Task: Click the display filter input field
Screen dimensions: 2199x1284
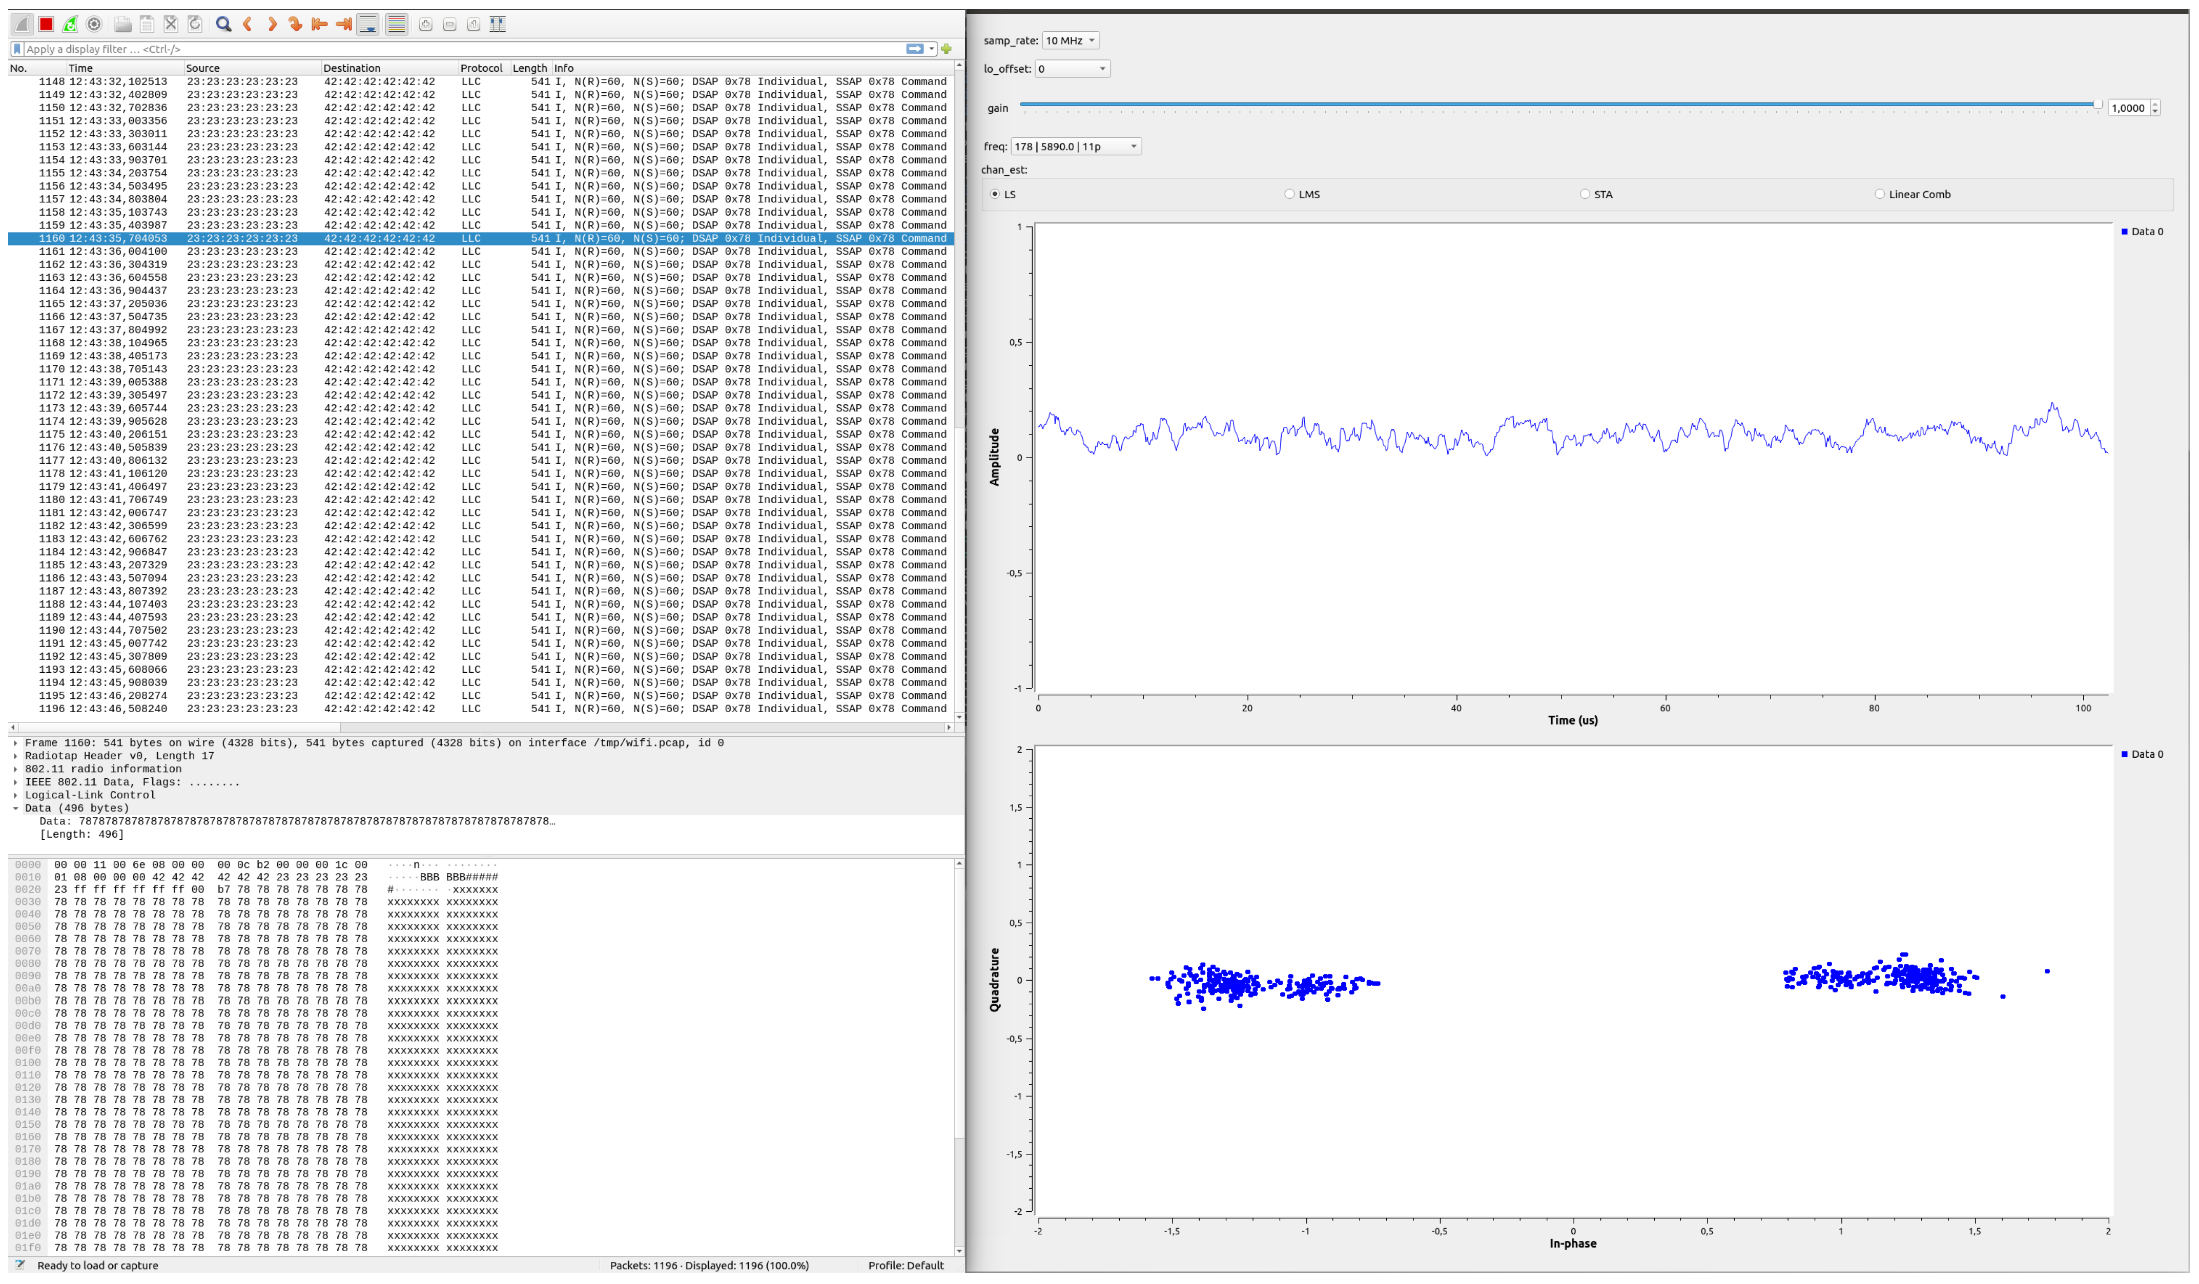Action: [462, 49]
